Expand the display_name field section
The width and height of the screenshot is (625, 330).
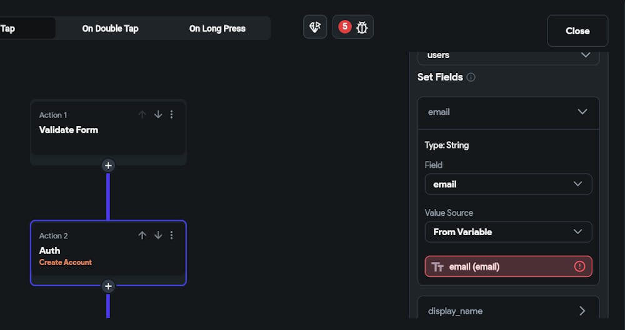582,311
